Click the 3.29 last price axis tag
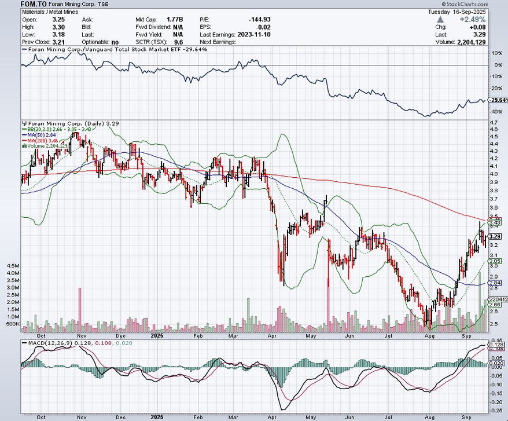 click(495, 236)
